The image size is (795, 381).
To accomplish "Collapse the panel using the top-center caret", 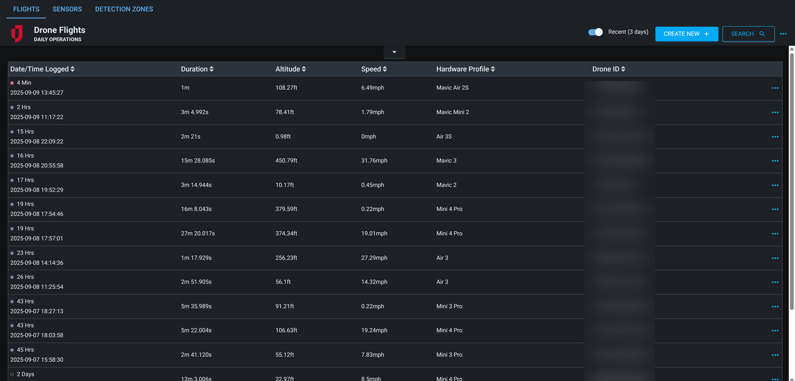I will pyautogui.click(x=394, y=51).
